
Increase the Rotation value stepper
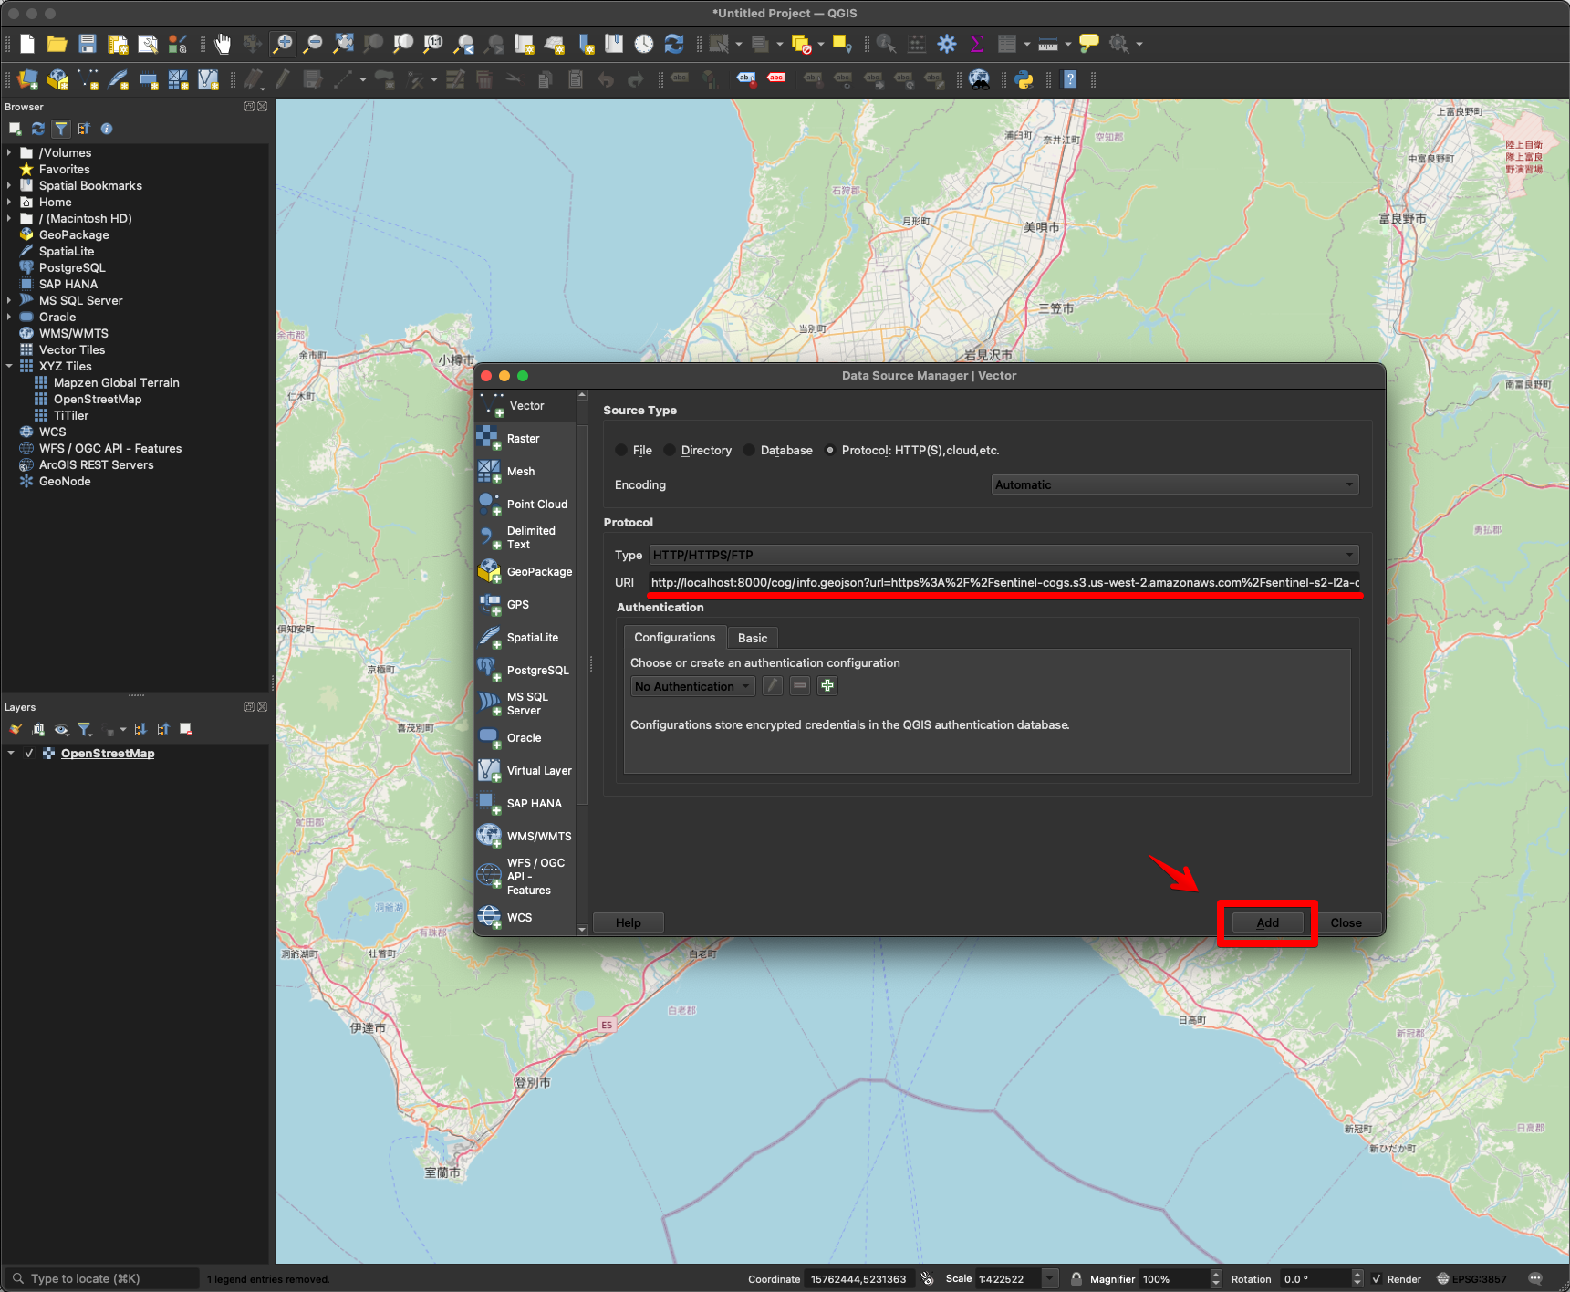click(x=1357, y=1274)
